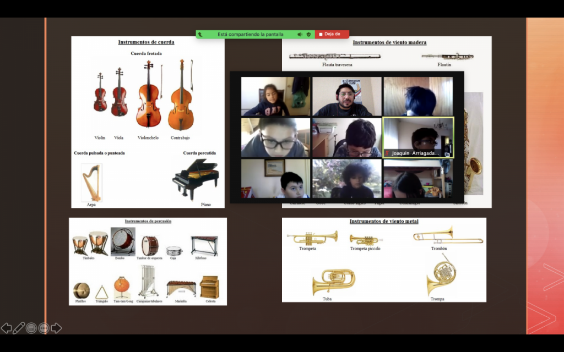
Task: Click the 'Instrumentos de cuerda' heading
Action: tap(146, 42)
